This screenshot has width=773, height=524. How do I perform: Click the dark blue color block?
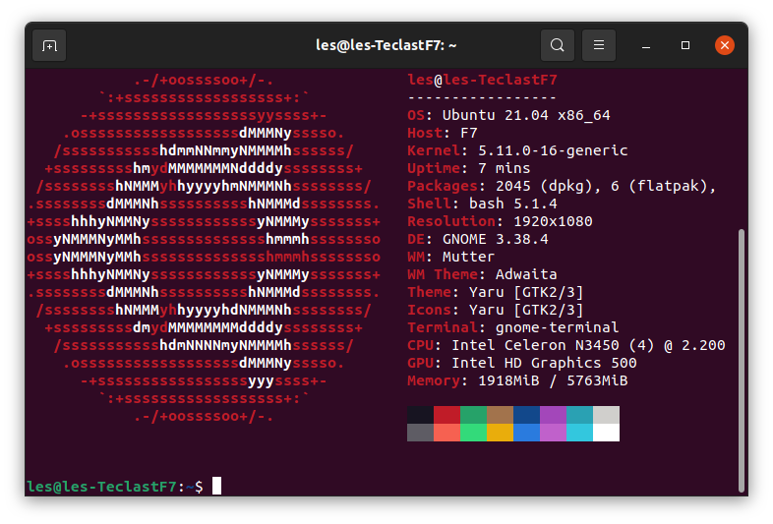[527, 415]
